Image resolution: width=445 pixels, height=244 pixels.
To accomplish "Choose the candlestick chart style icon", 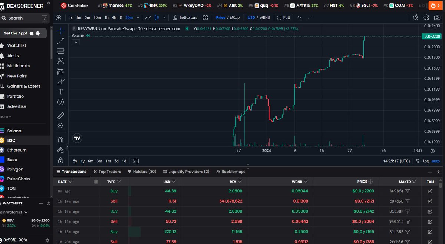I will tap(156, 17).
